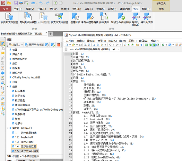Open the EmEditor Open file dropdown arrow
Viewport: 182px width, 161px height.
click(x=77, y=45)
